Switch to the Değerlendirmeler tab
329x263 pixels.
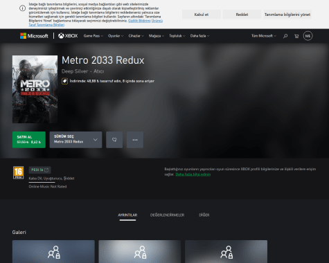(x=167, y=215)
